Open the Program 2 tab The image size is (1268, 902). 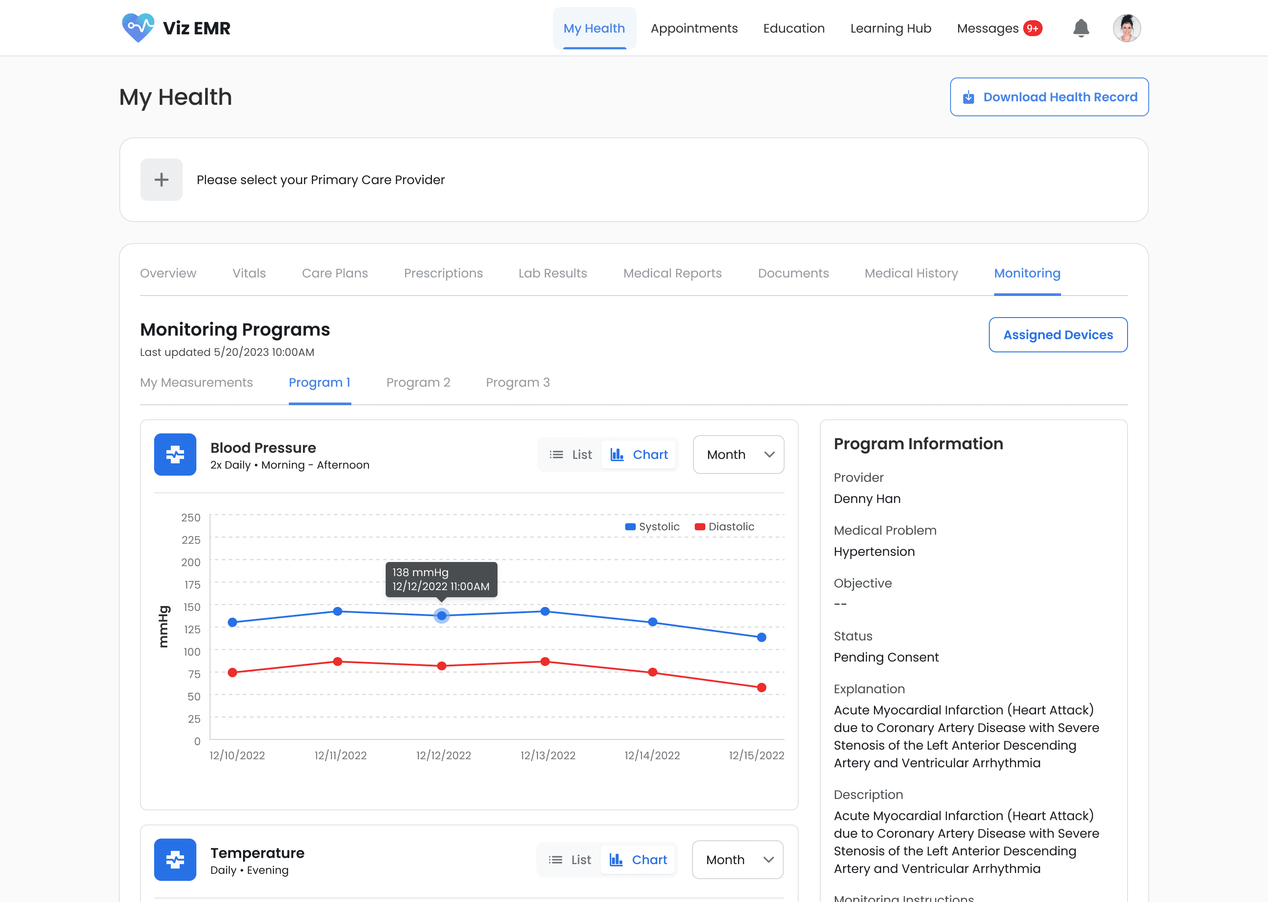(418, 382)
